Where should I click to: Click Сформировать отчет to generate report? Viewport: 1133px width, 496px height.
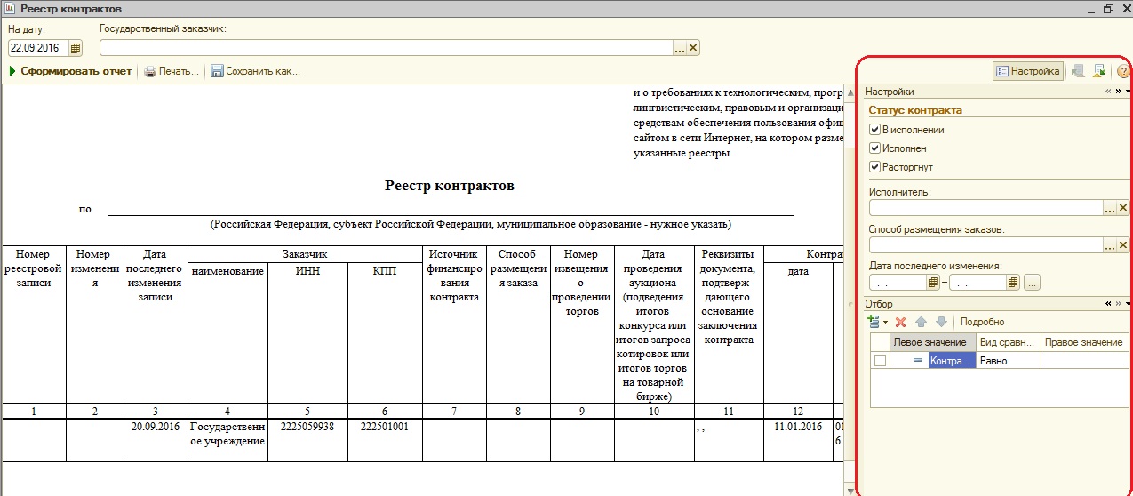click(71, 71)
